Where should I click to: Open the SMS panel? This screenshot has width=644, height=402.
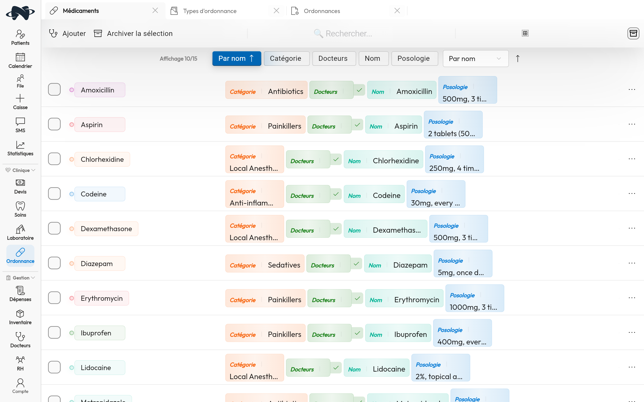click(20, 125)
